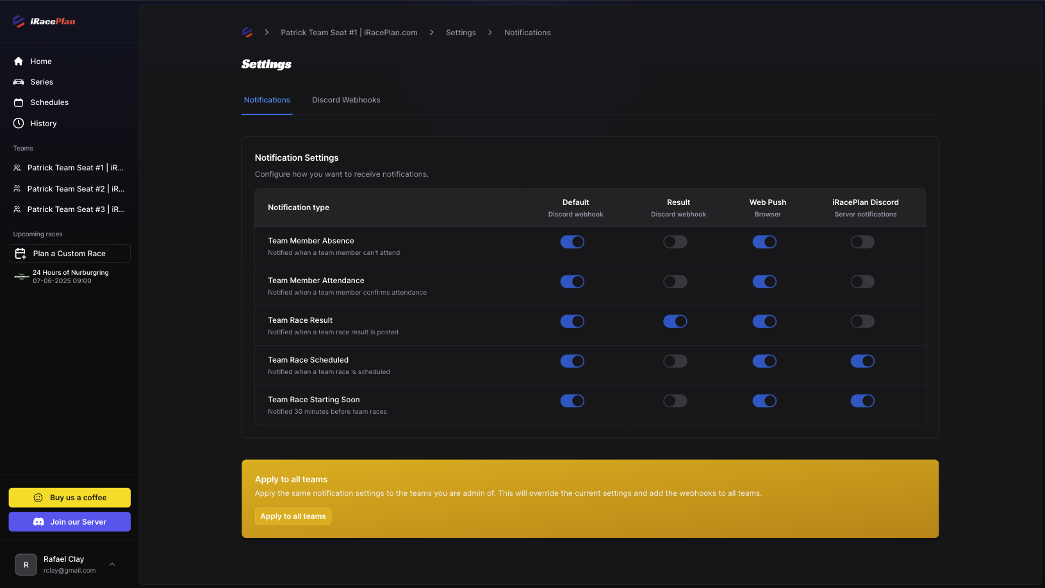
Task: Select the Notifications tab
Action: (267, 100)
